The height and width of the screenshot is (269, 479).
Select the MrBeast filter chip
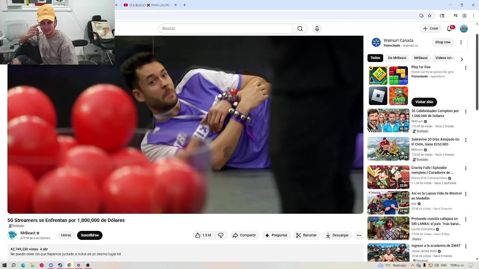421,58
